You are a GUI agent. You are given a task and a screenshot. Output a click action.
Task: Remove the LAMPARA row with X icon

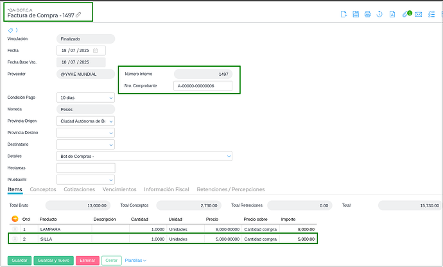15,229
